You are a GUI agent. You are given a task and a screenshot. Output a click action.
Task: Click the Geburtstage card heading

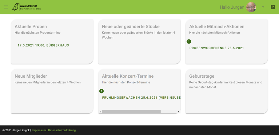(202, 76)
